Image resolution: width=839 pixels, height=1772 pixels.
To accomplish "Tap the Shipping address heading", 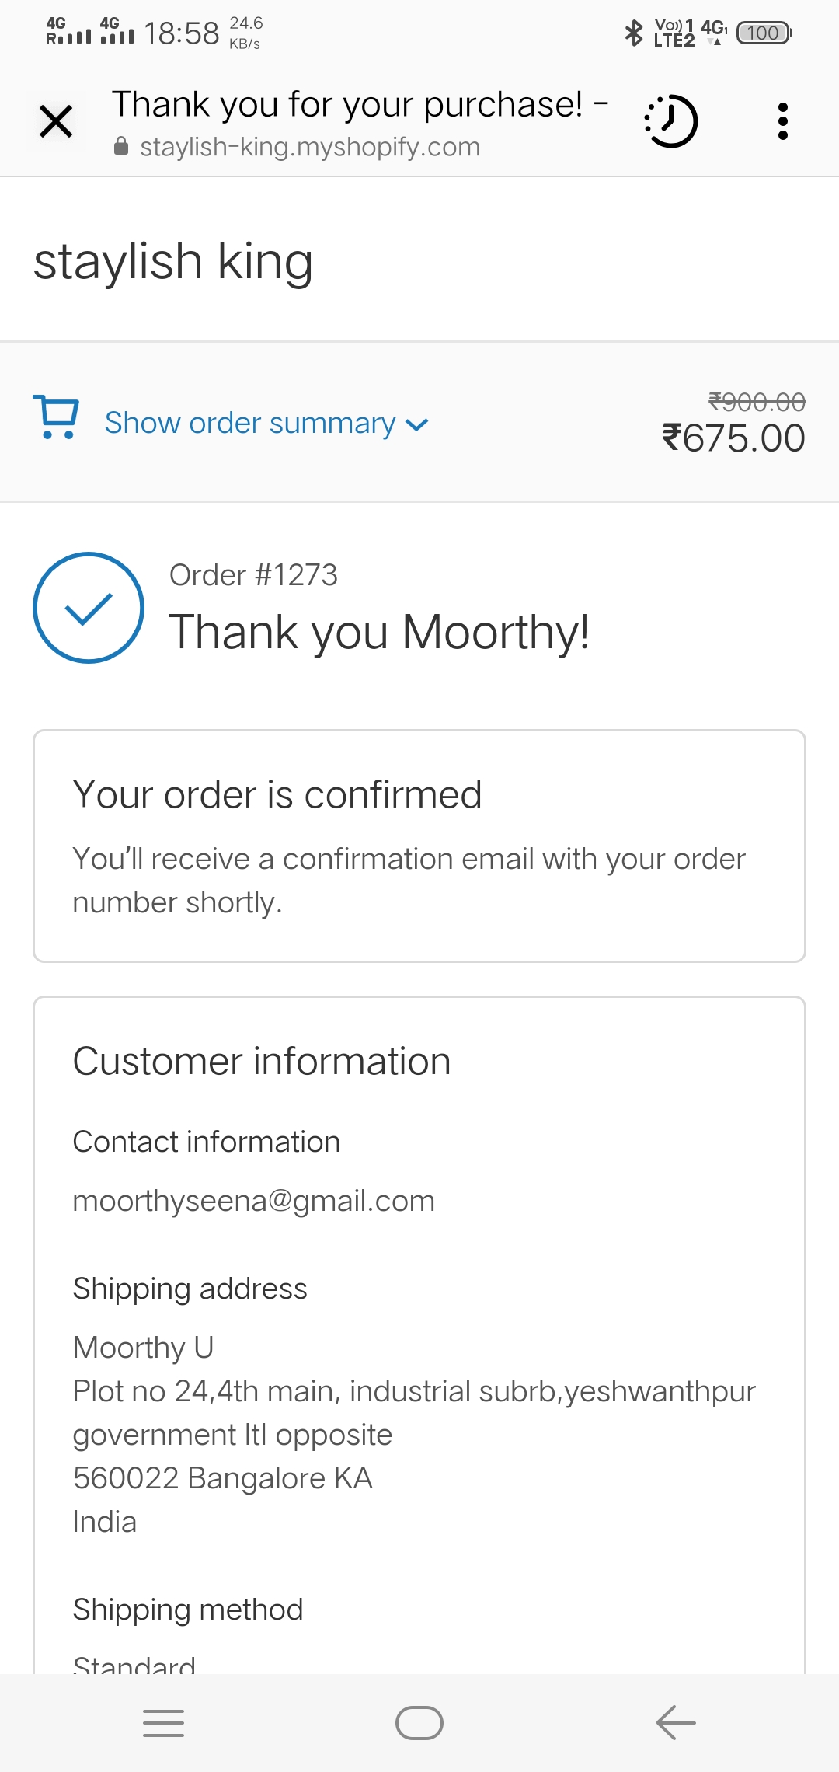I will (190, 1289).
